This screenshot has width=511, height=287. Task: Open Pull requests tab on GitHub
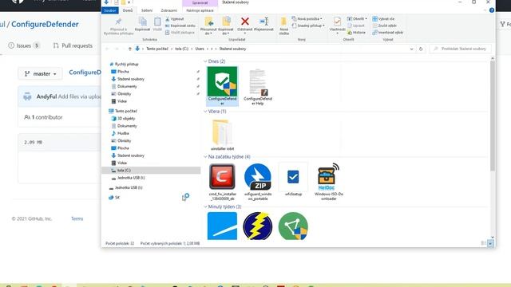[73, 45]
